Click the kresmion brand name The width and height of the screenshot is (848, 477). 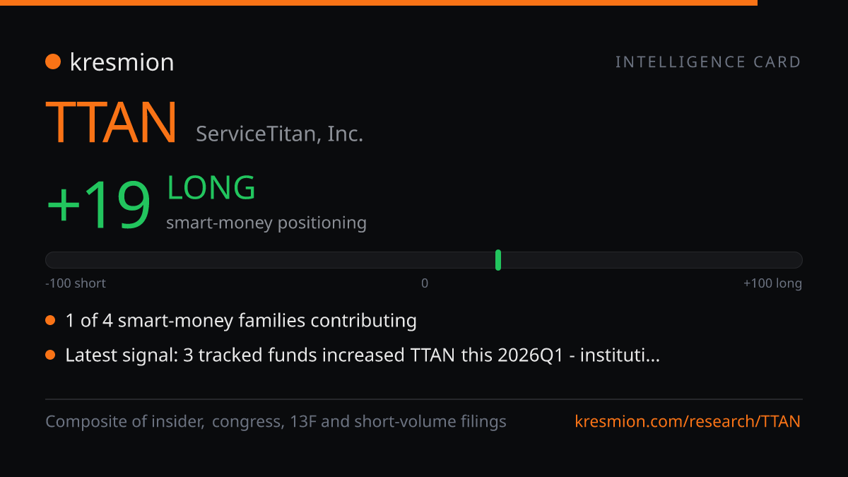122,62
